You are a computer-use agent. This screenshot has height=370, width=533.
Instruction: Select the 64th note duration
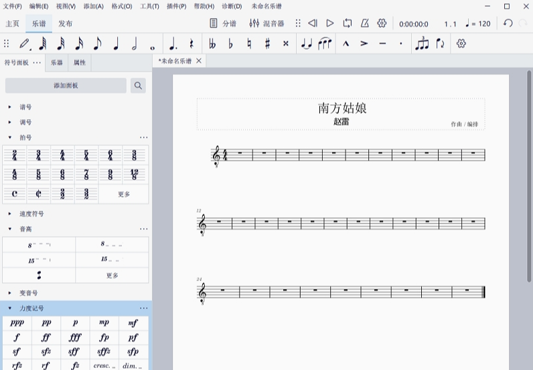coord(42,44)
